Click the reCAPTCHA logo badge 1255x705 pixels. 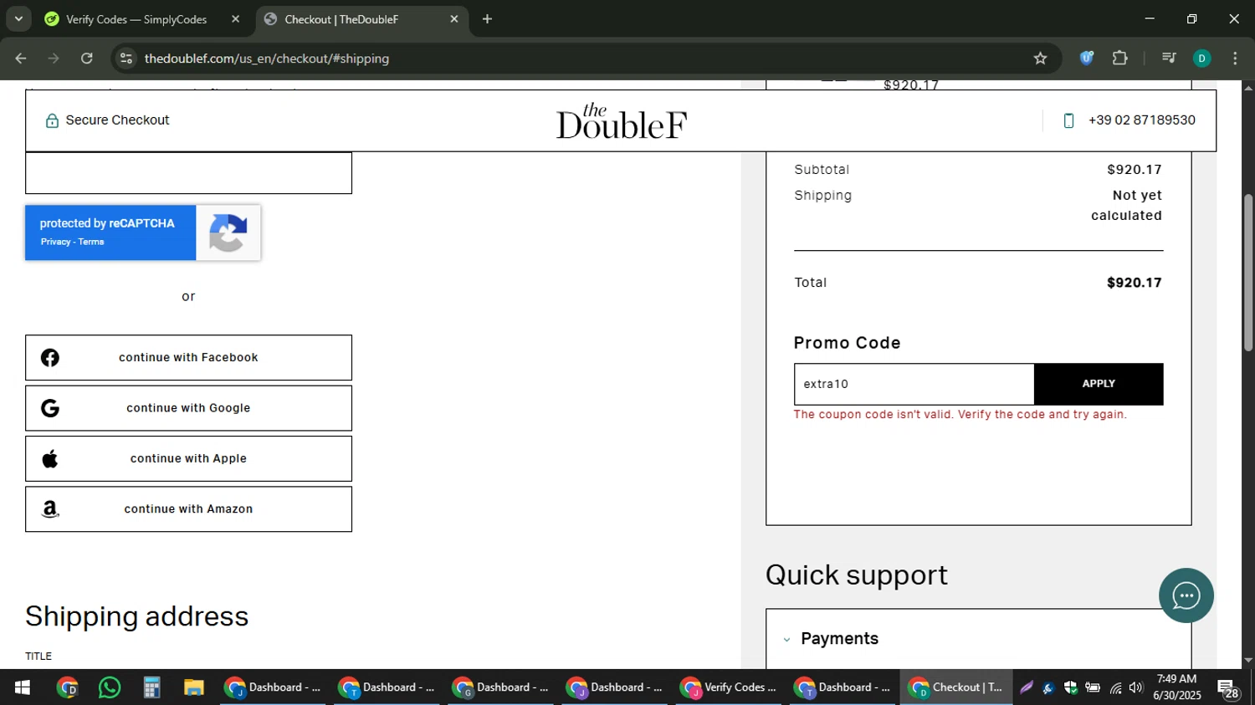pyautogui.click(x=228, y=232)
